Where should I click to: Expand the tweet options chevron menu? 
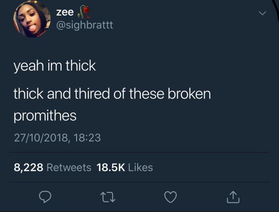(263, 13)
